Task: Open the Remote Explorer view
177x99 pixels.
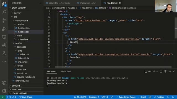Action: click(4, 37)
